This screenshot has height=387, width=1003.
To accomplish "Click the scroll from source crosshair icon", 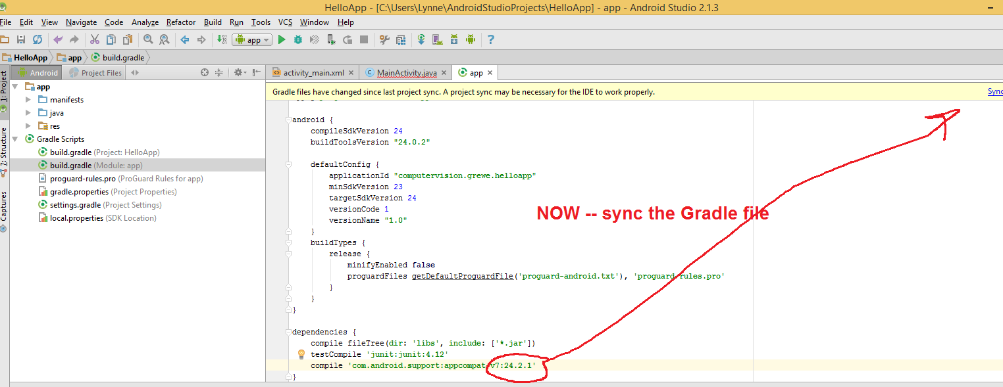I will point(205,72).
